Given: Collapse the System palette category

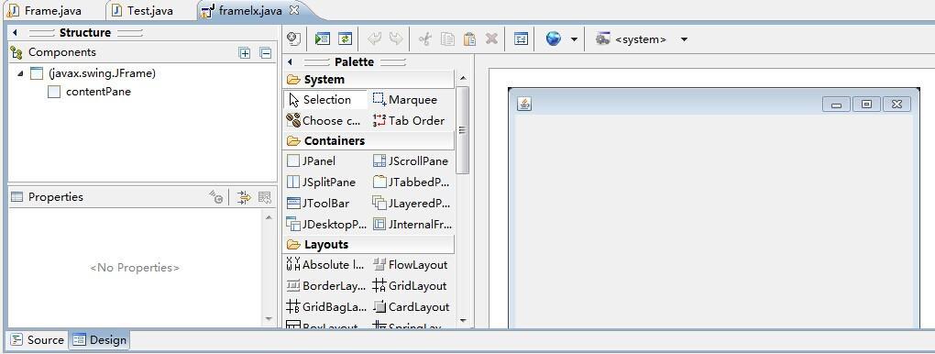Looking at the screenshot, I should tap(368, 80).
